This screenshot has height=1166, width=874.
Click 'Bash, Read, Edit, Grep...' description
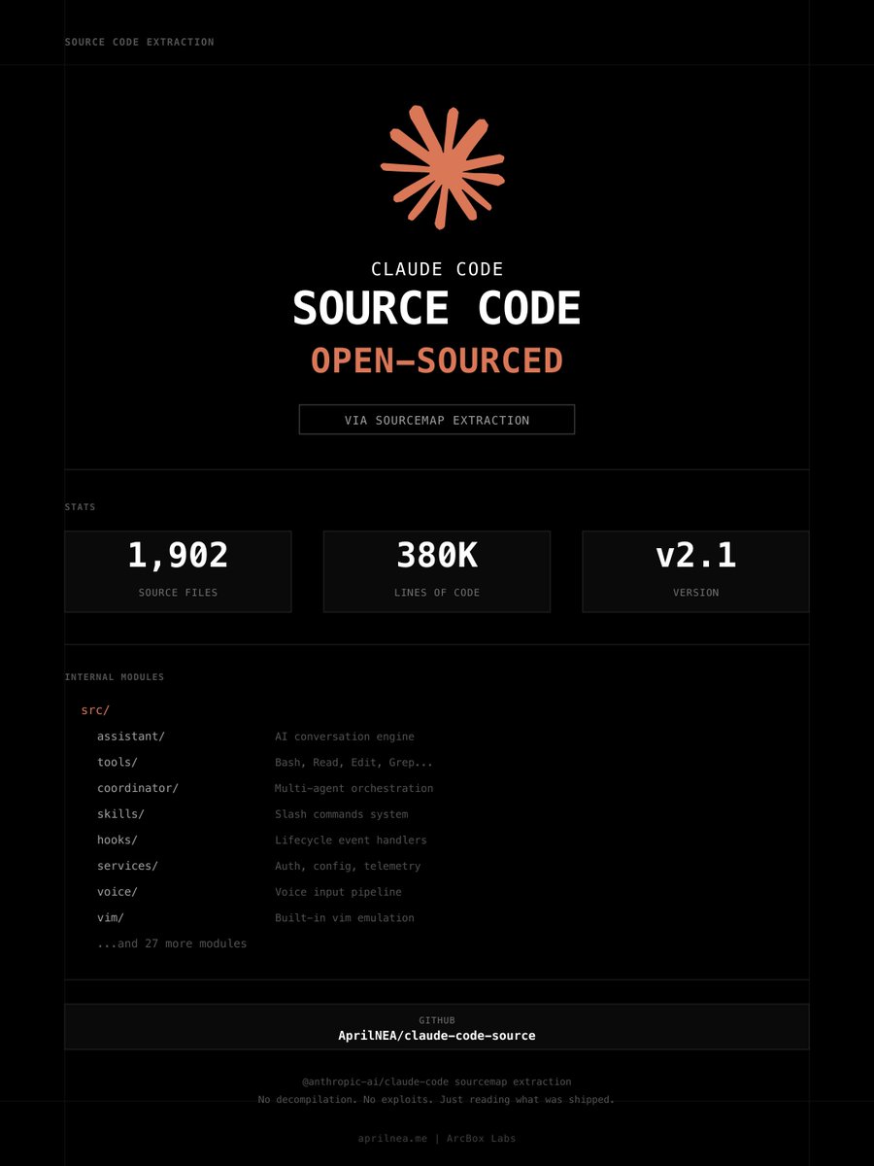pyautogui.click(x=354, y=763)
